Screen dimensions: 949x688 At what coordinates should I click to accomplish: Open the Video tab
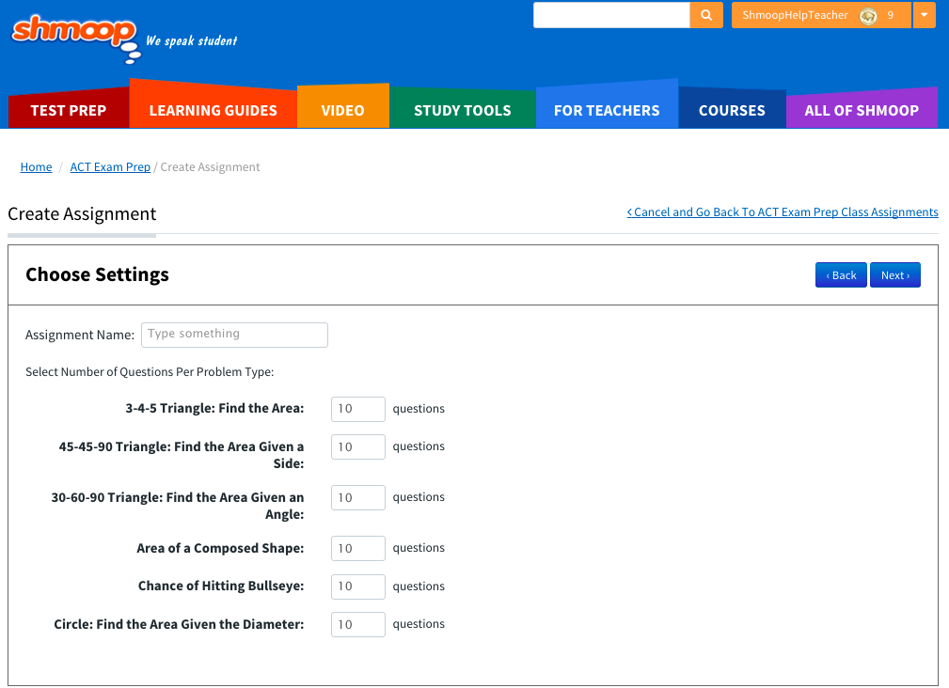point(342,108)
